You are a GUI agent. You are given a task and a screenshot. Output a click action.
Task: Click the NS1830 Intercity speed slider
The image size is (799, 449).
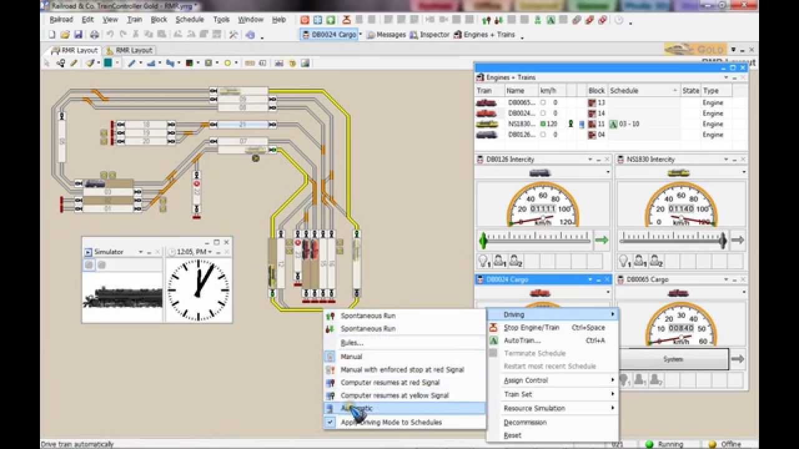(x=673, y=239)
